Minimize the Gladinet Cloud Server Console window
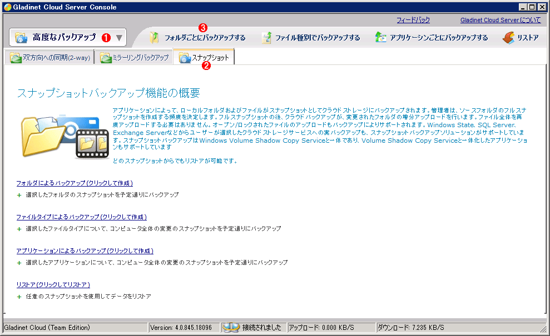Viewport: 550px width, 336px height. pos(523,7)
